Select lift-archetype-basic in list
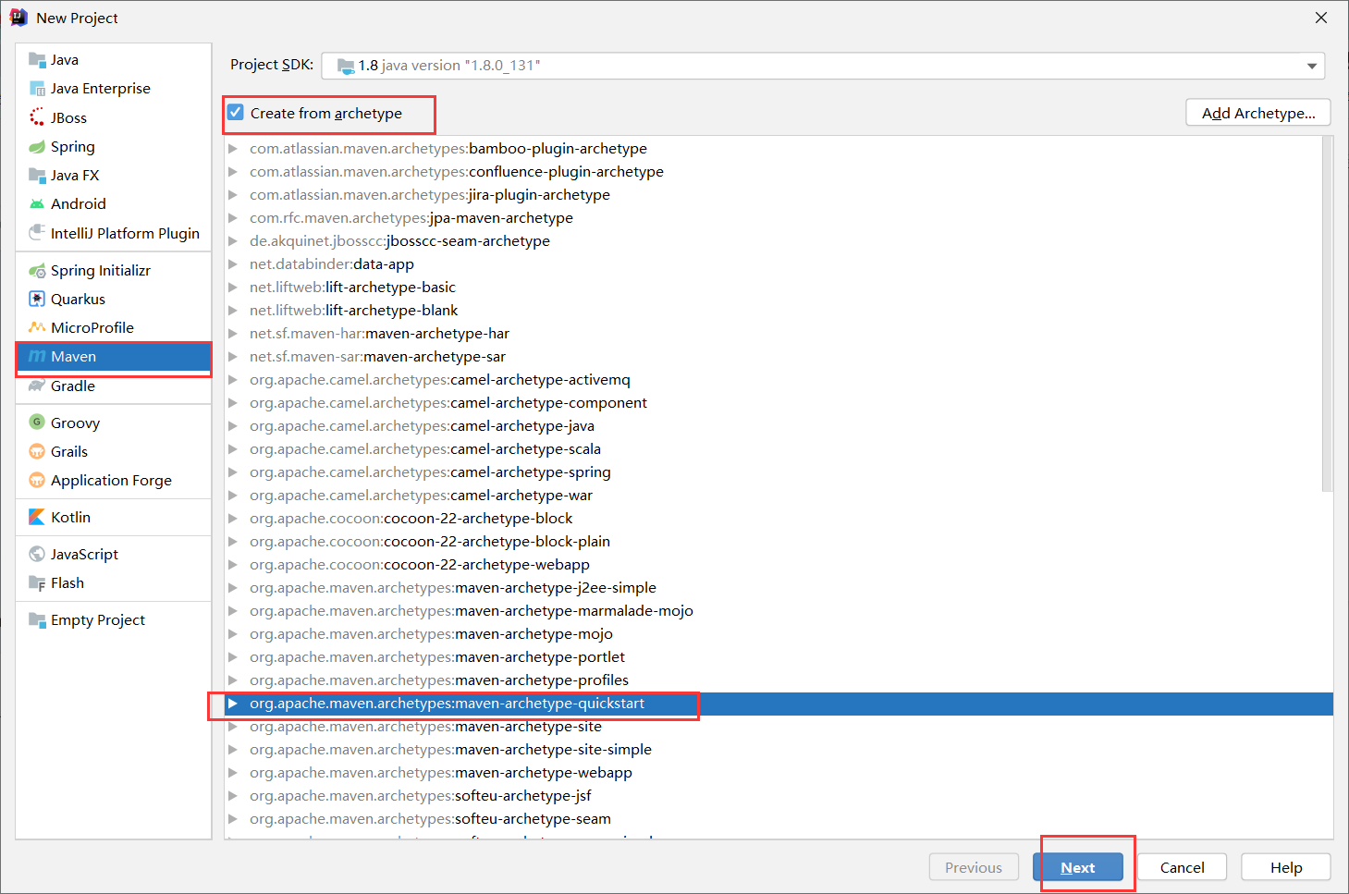Viewport: 1349px width, 894px height. pos(779,288)
